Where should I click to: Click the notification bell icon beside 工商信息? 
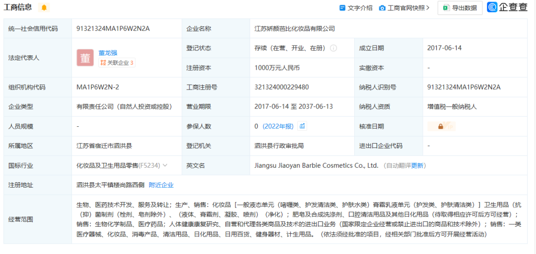tap(44, 7)
